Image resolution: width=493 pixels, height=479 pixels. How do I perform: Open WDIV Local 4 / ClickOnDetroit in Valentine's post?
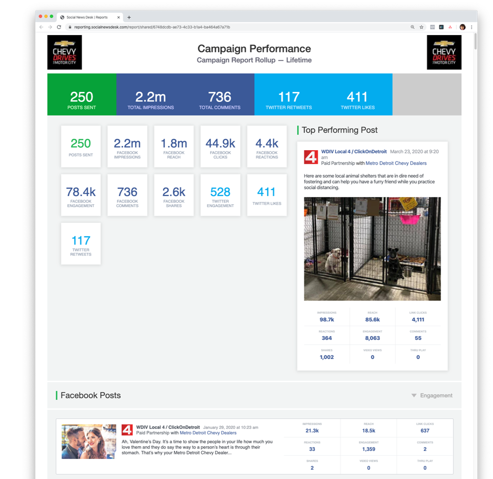[168, 427]
